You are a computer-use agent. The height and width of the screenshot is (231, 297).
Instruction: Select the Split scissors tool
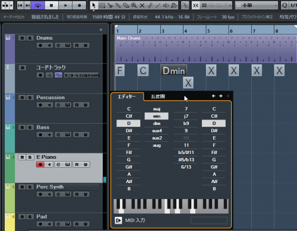pyautogui.click(x=110, y=5)
